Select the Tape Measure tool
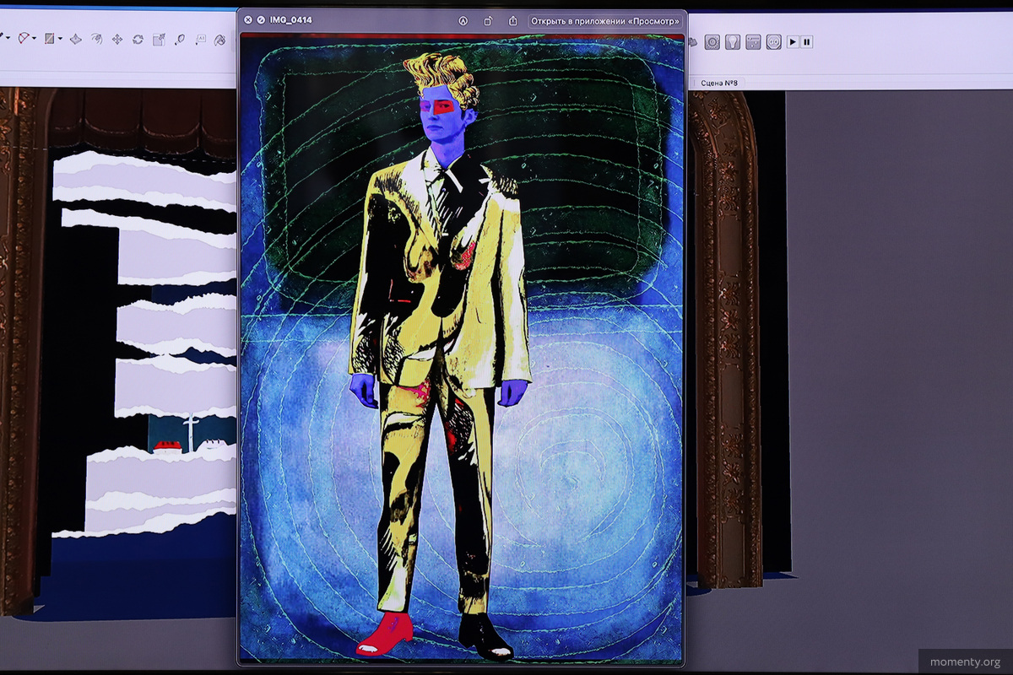 click(180, 40)
